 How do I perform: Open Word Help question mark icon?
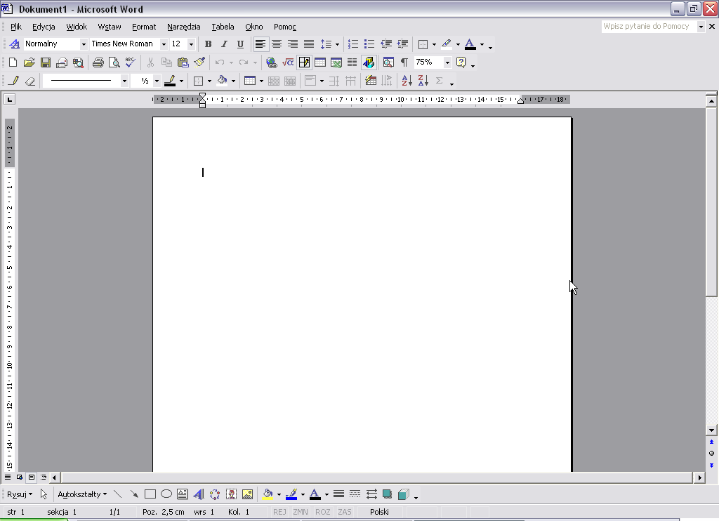[x=461, y=62]
